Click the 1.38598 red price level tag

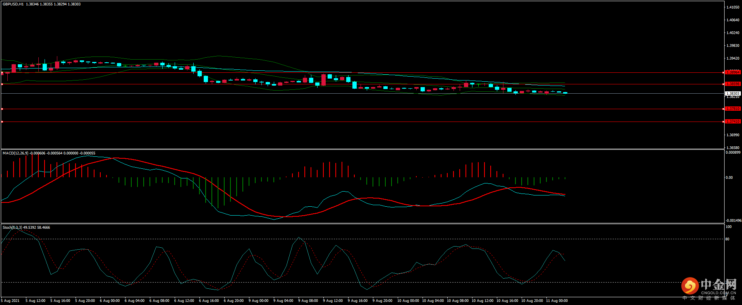(x=732, y=84)
